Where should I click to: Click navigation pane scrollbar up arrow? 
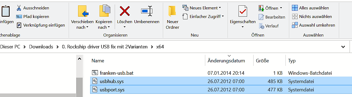coord(79,59)
